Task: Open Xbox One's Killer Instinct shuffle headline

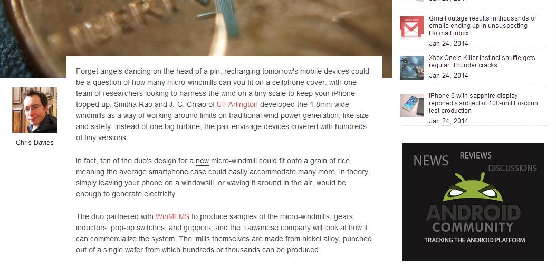Action: (482, 62)
